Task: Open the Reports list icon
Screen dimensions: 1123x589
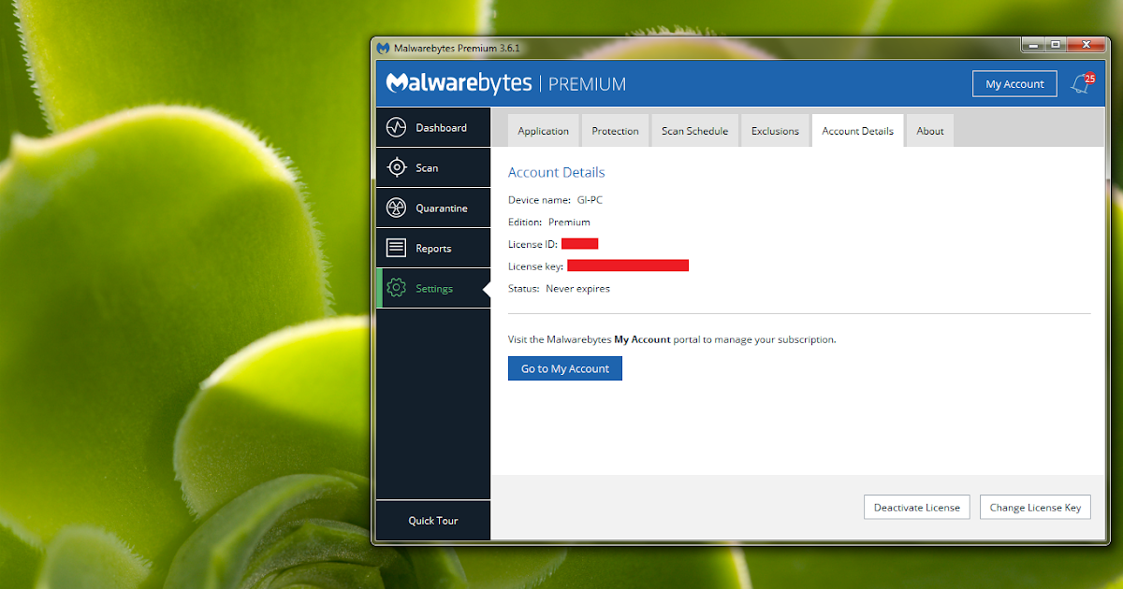Action: click(396, 248)
